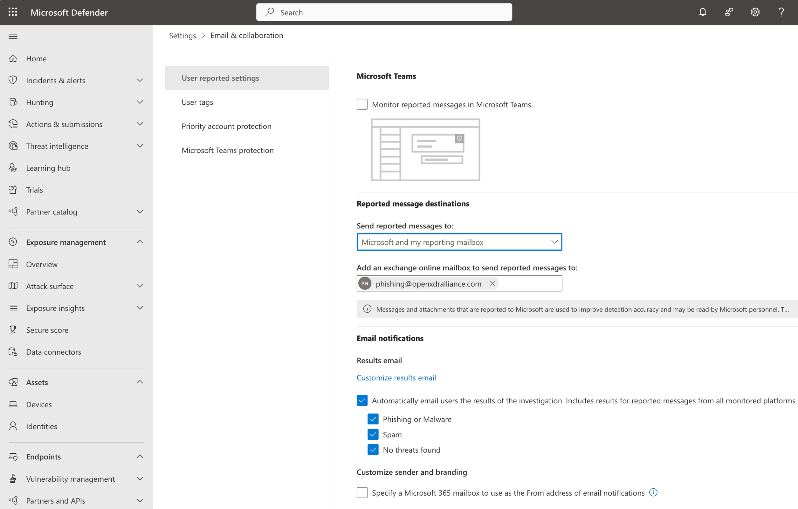Uncheck the Spam results notification
This screenshot has width=798, height=509.
pos(373,434)
